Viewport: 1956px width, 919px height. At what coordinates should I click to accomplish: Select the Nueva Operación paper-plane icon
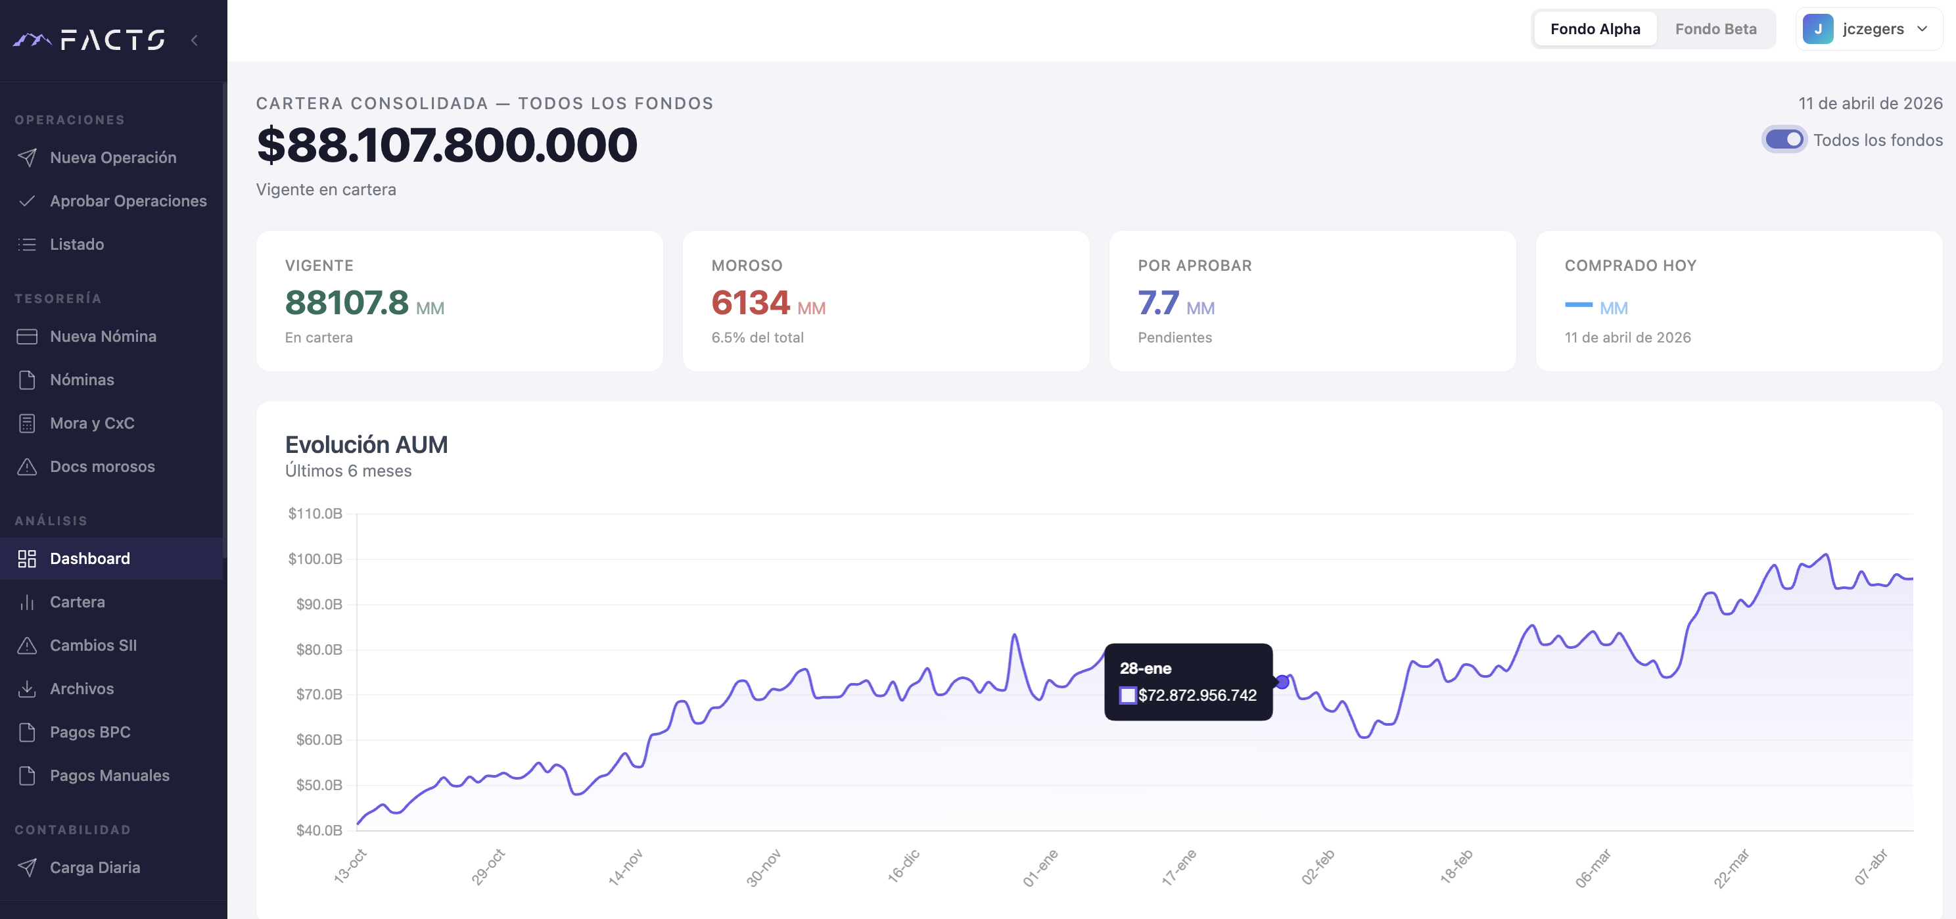click(x=26, y=157)
